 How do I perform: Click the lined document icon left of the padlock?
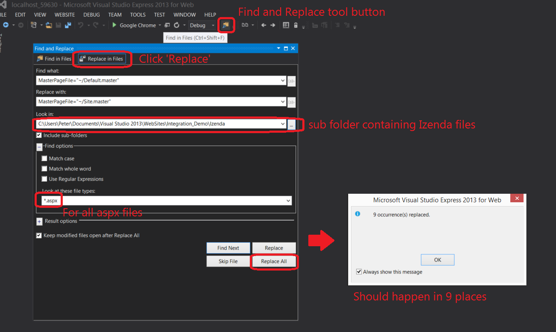pyautogui.click(x=286, y=25)
